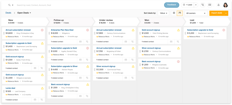Expand arrow next to + Lead button
The width and height of the screenshot is (232, 105).
pyautogui.click(x=196, y=5)
